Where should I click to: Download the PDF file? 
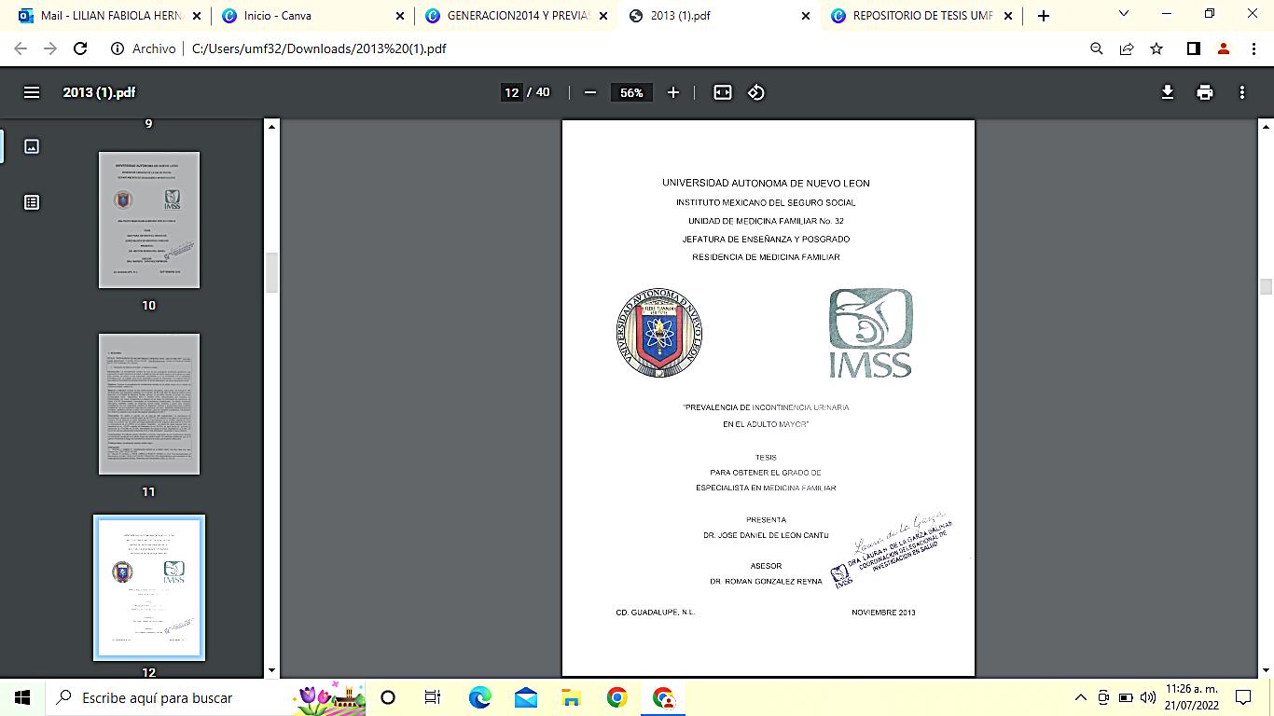(1167, 92)
